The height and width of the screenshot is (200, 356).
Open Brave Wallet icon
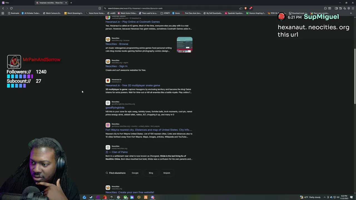pos(340,8)
